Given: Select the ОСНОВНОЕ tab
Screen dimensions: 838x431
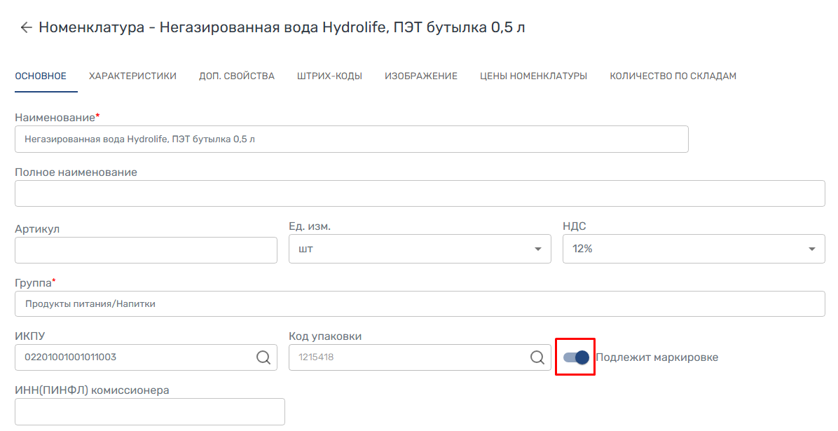Looking at the screenshot, I should click(41, 76).
